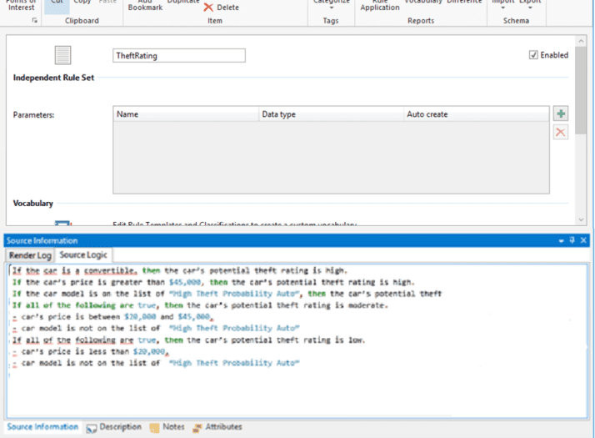Open the Description tab at bottom
The height and width of the screenshot is (438, 595).
pyautogui.click(x=114, y=427)
